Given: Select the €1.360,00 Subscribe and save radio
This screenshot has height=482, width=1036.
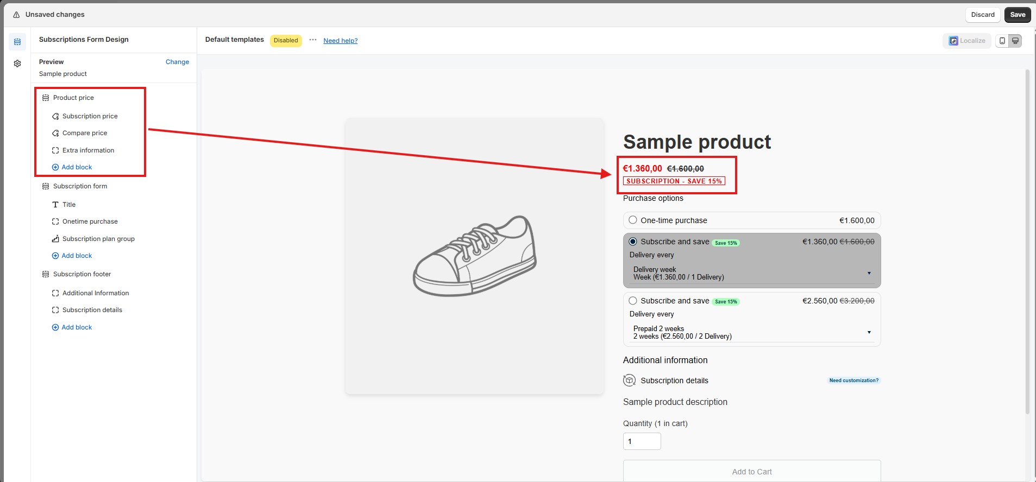Looking at the screenshot, I should pyautogui.click(x=633, y=242).
